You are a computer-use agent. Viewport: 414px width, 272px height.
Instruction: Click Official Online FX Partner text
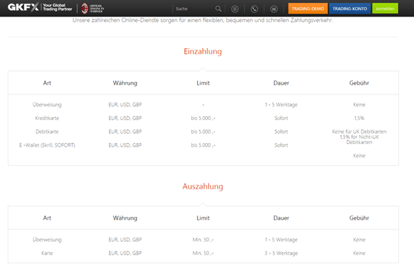pyautogui.click(x=97, y=8)
